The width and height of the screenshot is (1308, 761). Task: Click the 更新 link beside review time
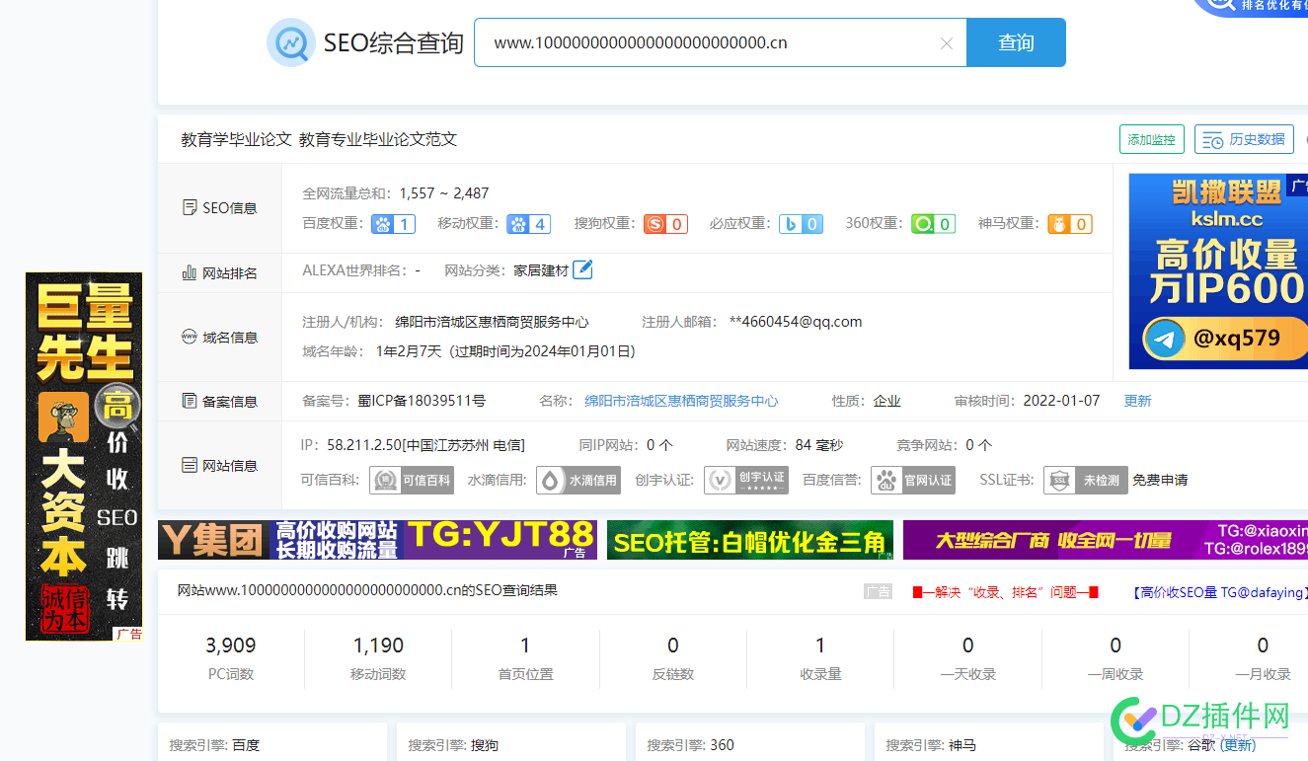(1137, 401)
